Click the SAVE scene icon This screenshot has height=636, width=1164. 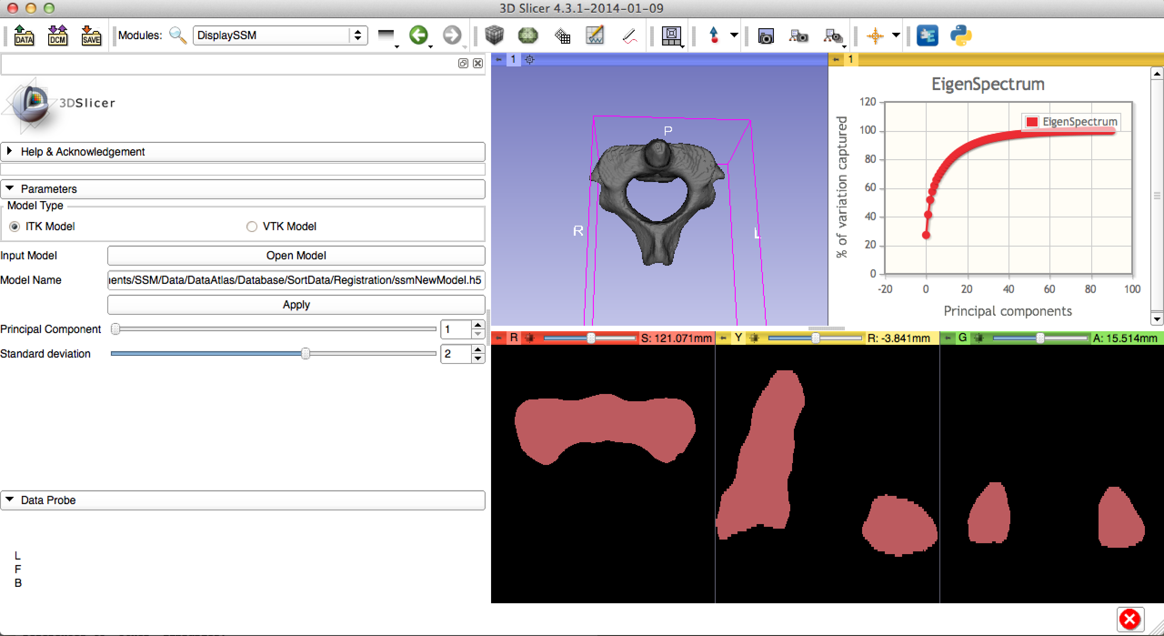[x=91, y=35]
